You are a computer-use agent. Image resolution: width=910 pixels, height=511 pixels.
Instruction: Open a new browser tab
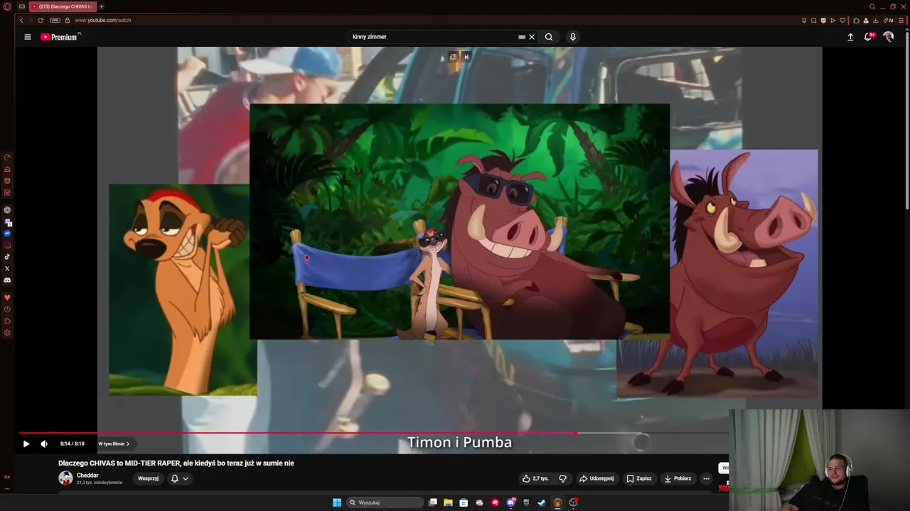tap(101, 6)
